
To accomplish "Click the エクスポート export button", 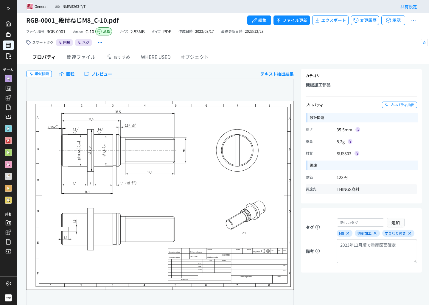I will (330, 20).
